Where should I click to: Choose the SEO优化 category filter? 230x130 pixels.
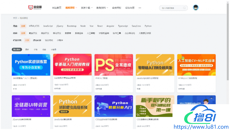[49, 40]
